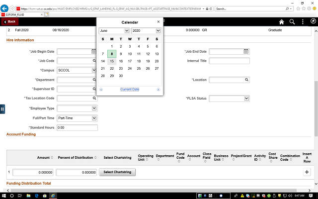The image size is (318, 199).
Task: Open Task View on the taskbar
Action: click(20, 196)
